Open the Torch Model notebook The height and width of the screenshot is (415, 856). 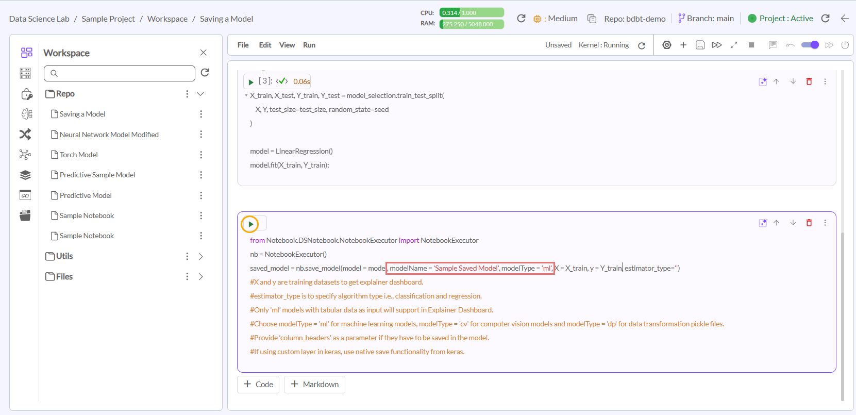click(78, 155)
